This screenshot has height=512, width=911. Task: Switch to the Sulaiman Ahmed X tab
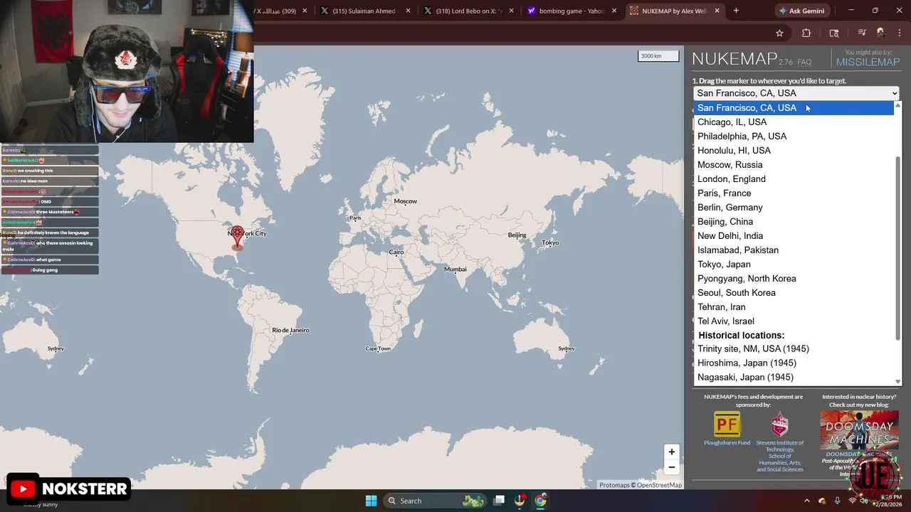pos(364,11)
